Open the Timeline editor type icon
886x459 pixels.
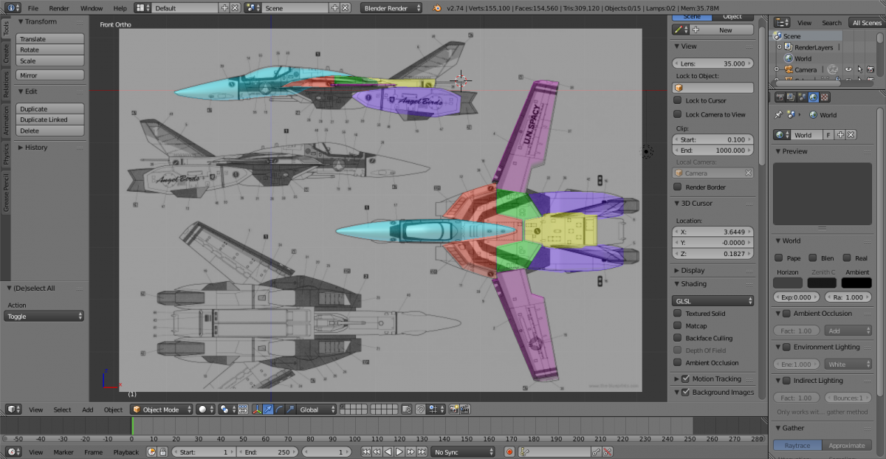pyautogui.click(x=12, y=452)
